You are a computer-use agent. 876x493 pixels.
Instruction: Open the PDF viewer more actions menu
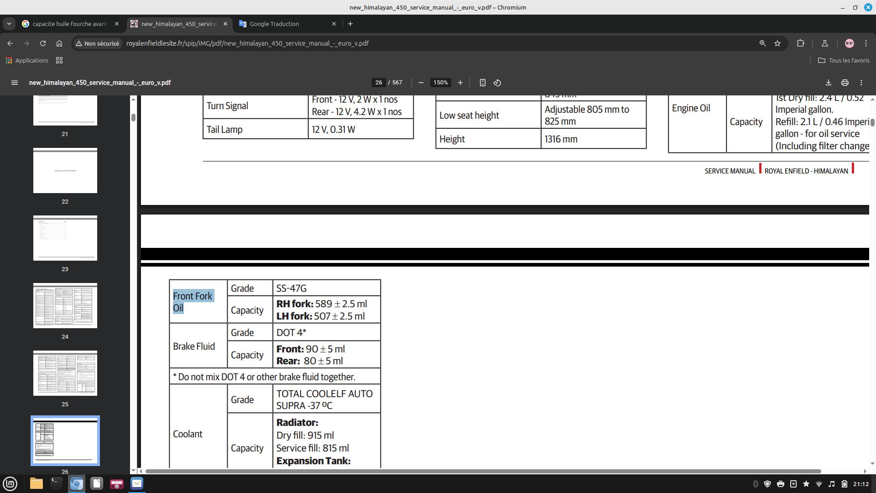861,83
